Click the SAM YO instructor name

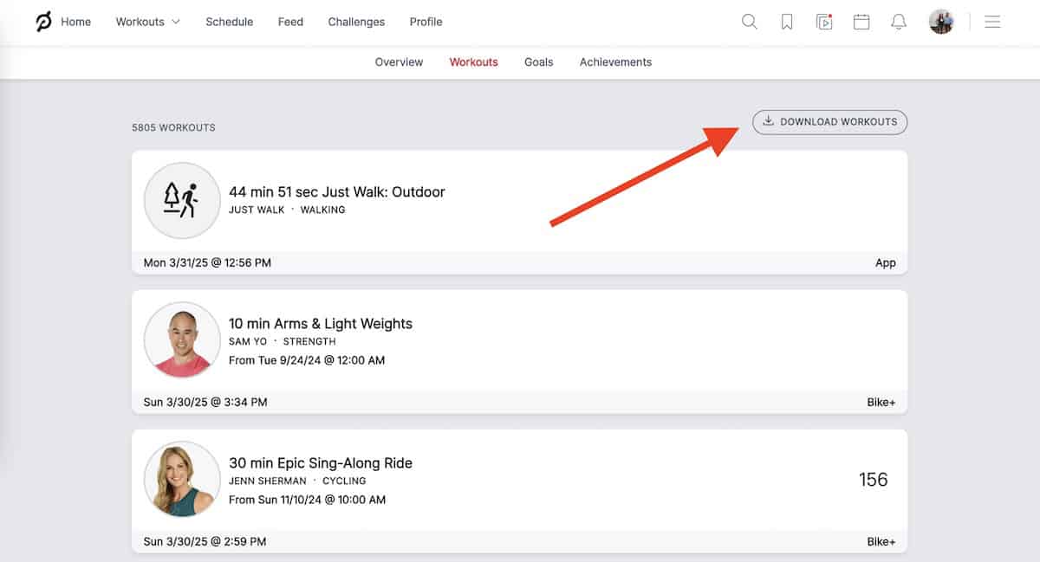(248, 341)
